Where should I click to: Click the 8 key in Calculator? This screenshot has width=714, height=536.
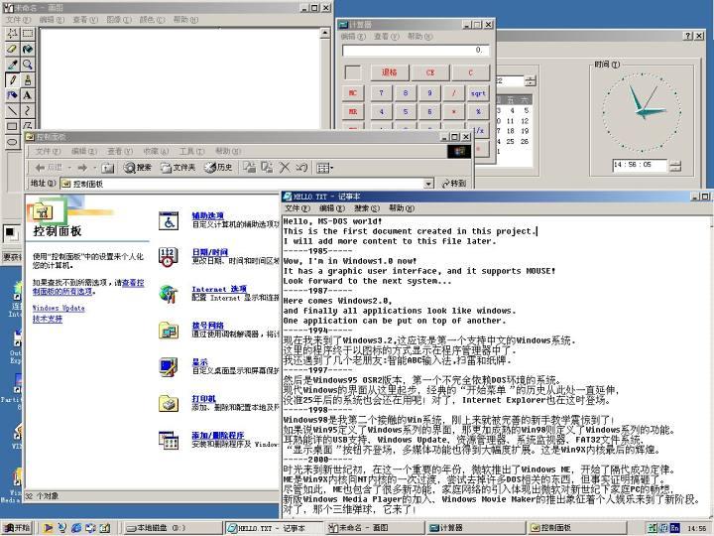(x=406, y=93)
